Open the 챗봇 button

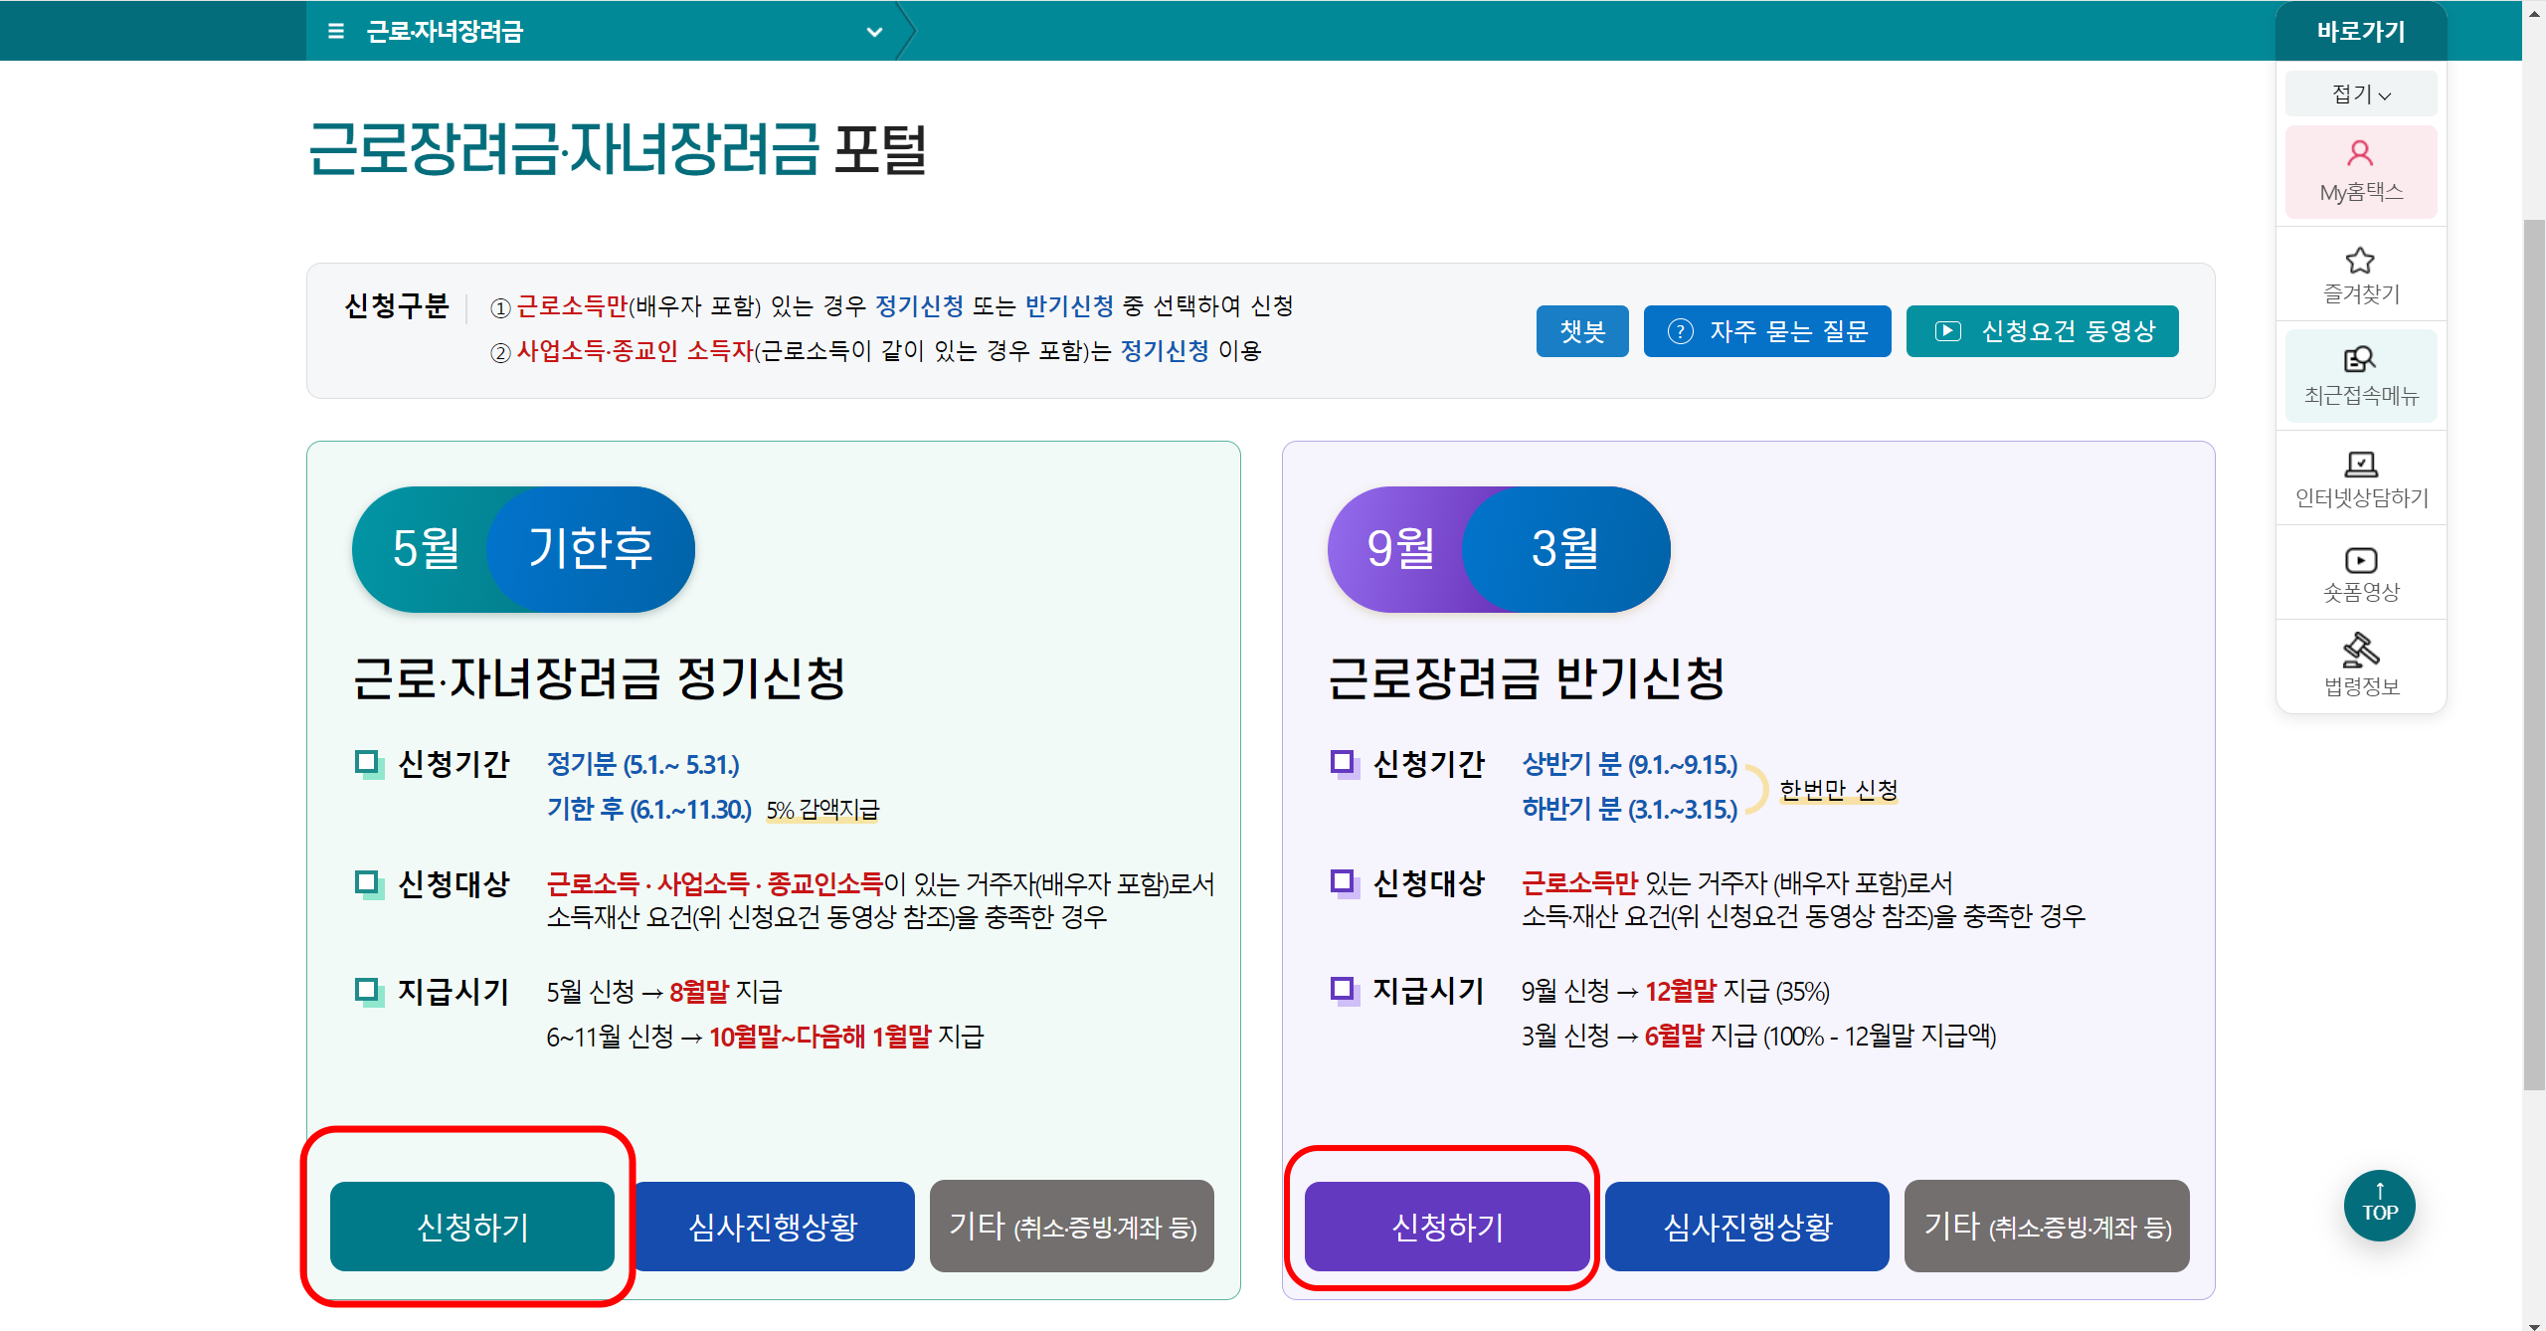(x=1581, y=331)
